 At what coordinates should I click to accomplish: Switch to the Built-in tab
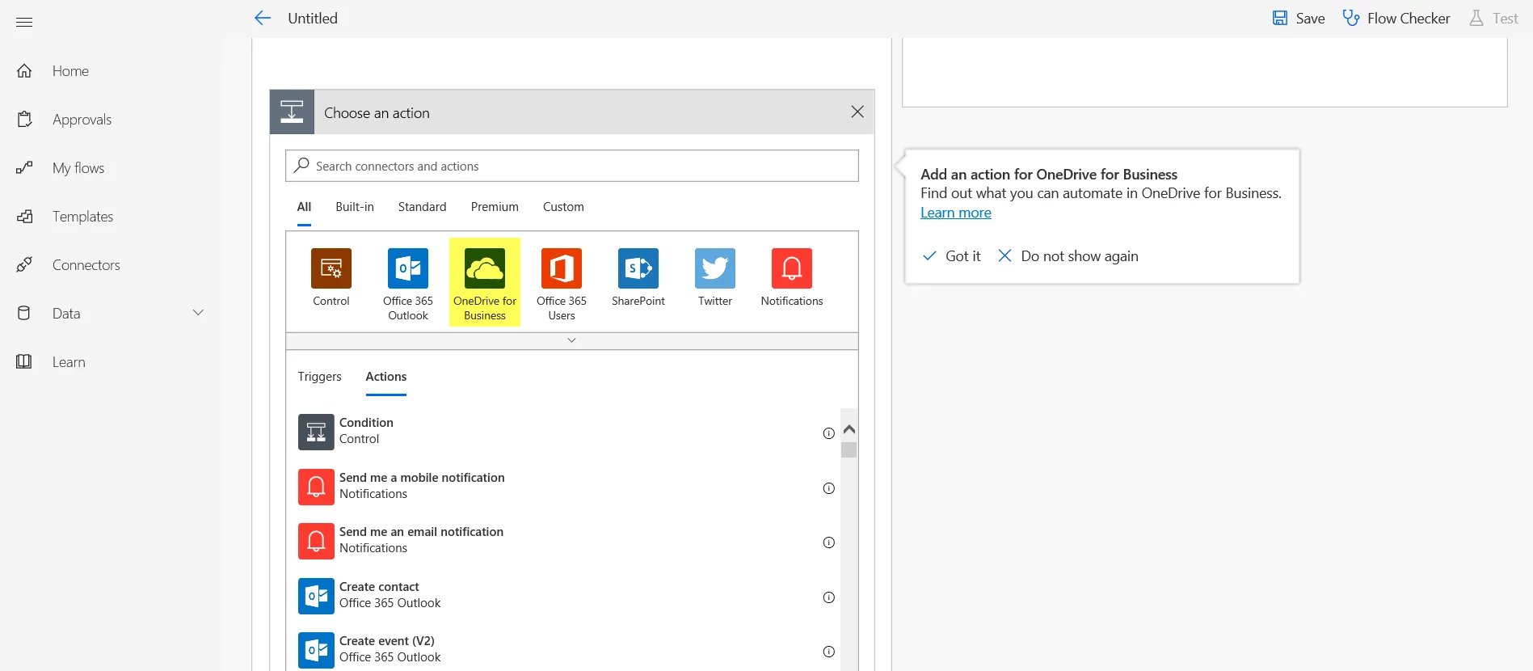[x=355, y=207]
